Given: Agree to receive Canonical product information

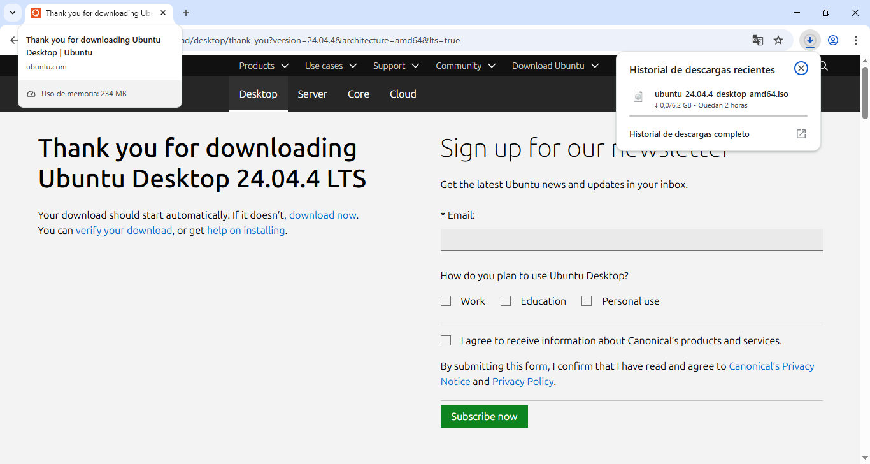Looking at the screenshot, I should click(x=446, y=340).
